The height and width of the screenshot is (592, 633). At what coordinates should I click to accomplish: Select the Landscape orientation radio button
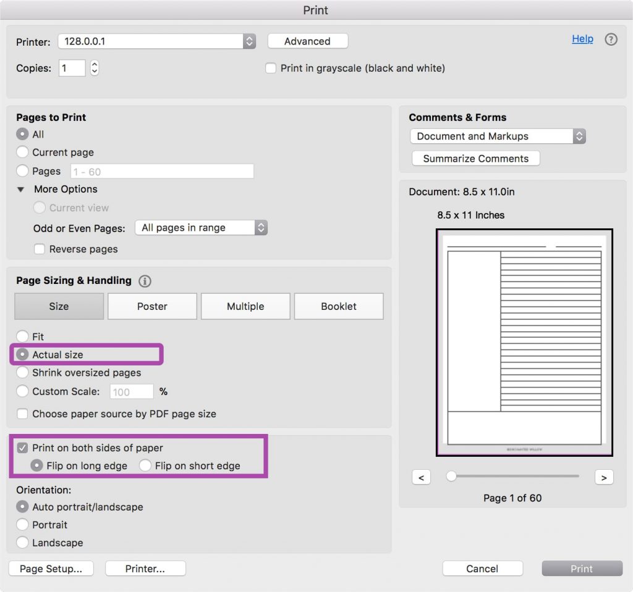pos(23,543)
